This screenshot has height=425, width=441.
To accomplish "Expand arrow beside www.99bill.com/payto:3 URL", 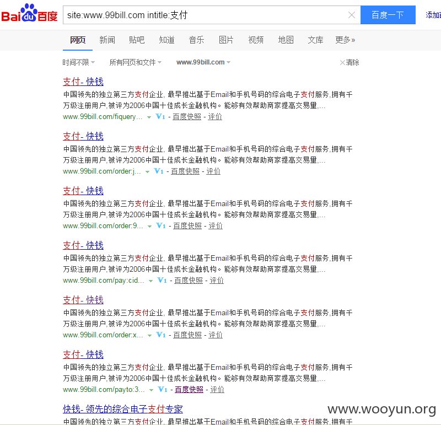I will point(151,390).
